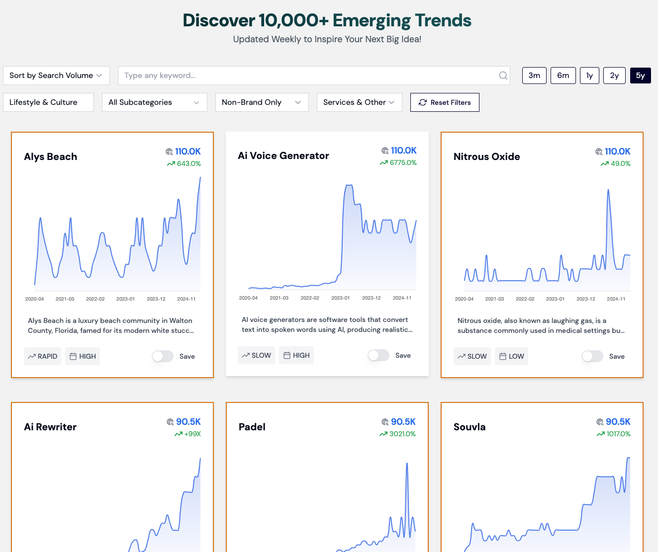The image size is (658, 552).
Task: Expand the Services & Other dropdown
Action: [360, 102]
